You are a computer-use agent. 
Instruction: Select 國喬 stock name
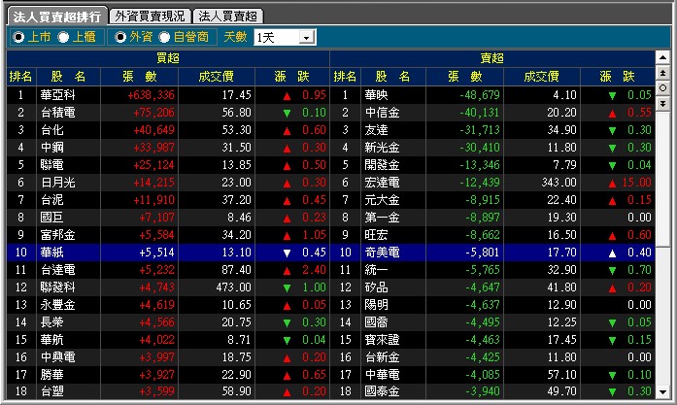(377, 322)
